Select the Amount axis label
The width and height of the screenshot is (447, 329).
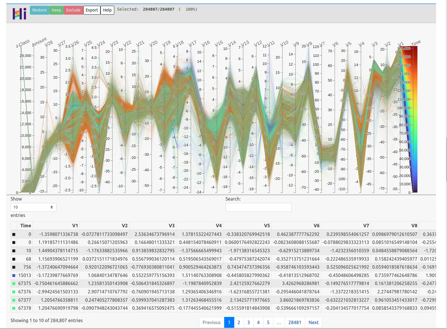tap(39, 42)
